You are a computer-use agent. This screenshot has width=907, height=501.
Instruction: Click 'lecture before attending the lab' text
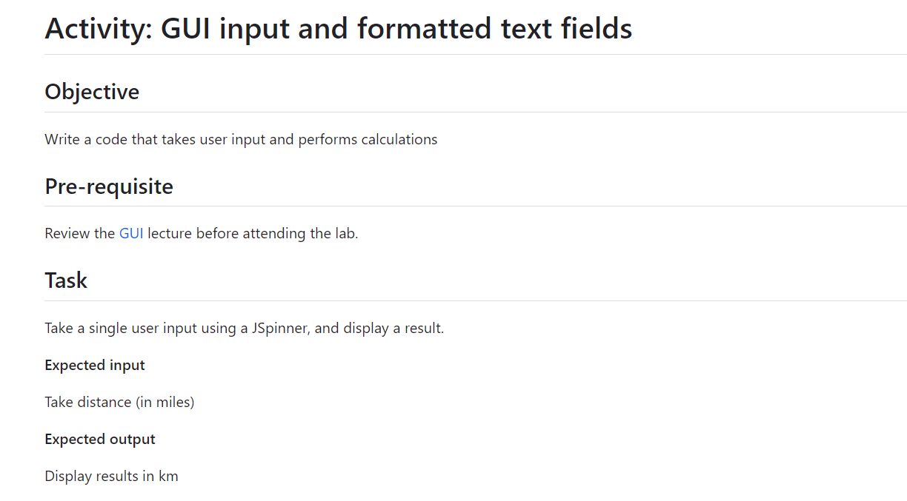(x=253, y=234)
